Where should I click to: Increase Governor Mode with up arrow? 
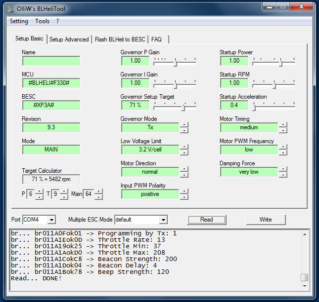[x=184, y=124]
